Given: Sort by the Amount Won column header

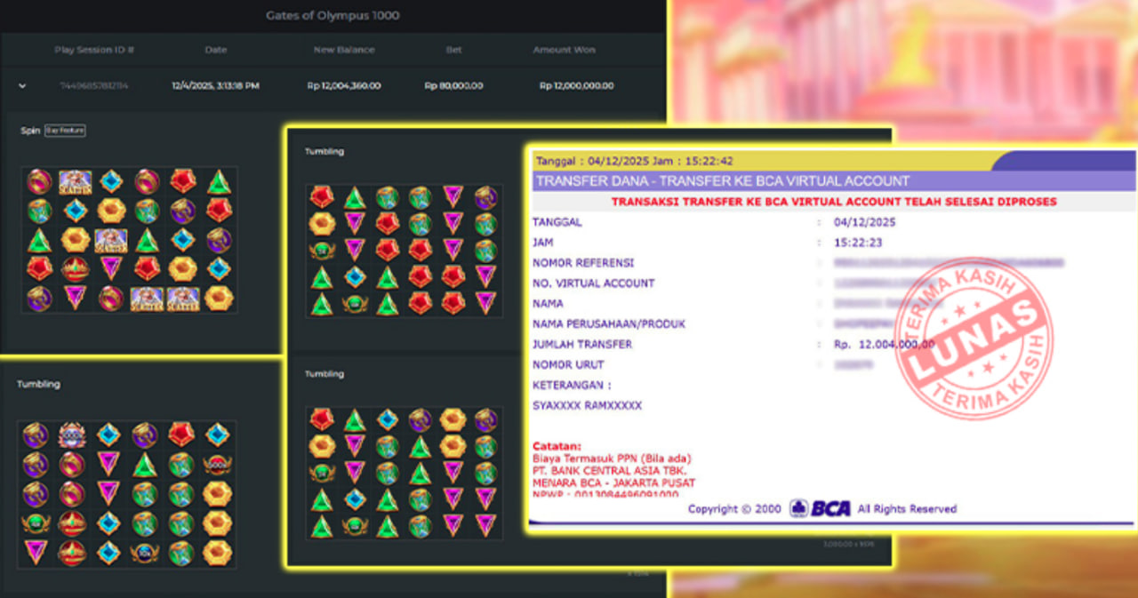Looking at the screenshot, I should click(x=564, y=51).
